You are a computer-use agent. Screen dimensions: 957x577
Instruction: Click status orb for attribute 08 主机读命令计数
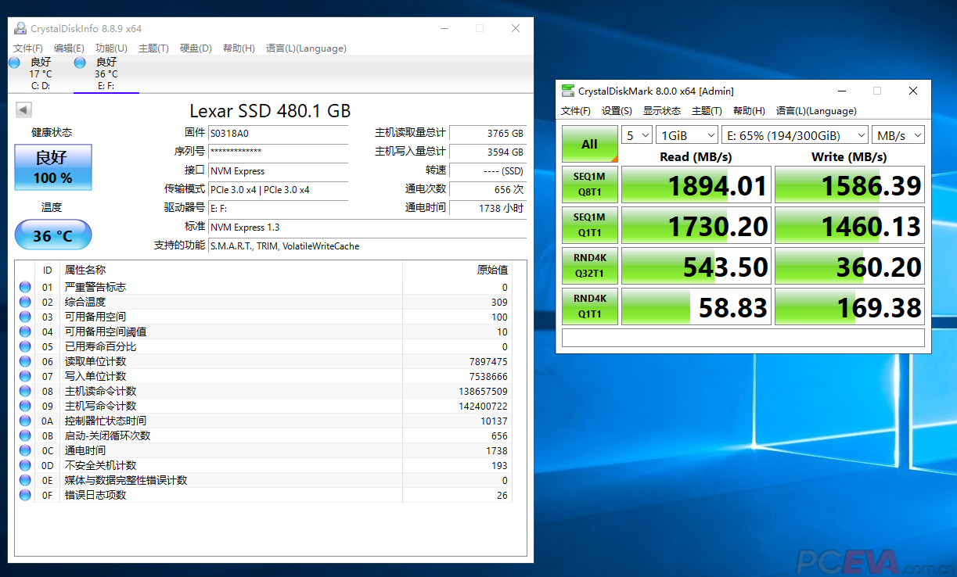coord(25,391)
